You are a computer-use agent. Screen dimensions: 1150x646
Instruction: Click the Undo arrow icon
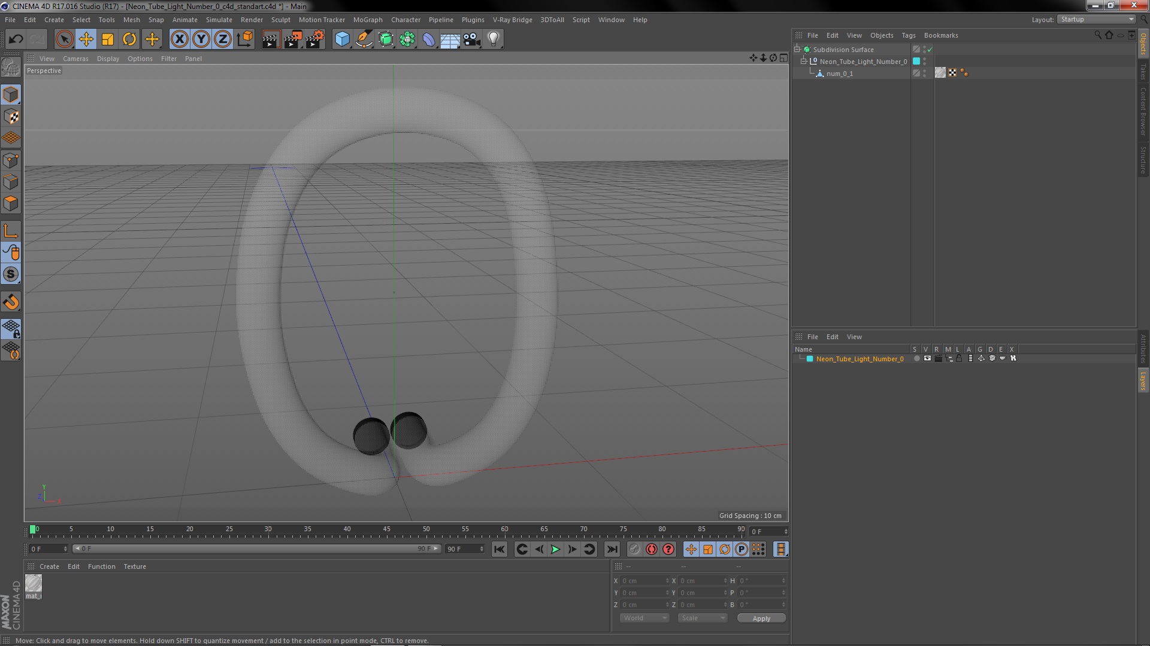click(x=16, y=39)
